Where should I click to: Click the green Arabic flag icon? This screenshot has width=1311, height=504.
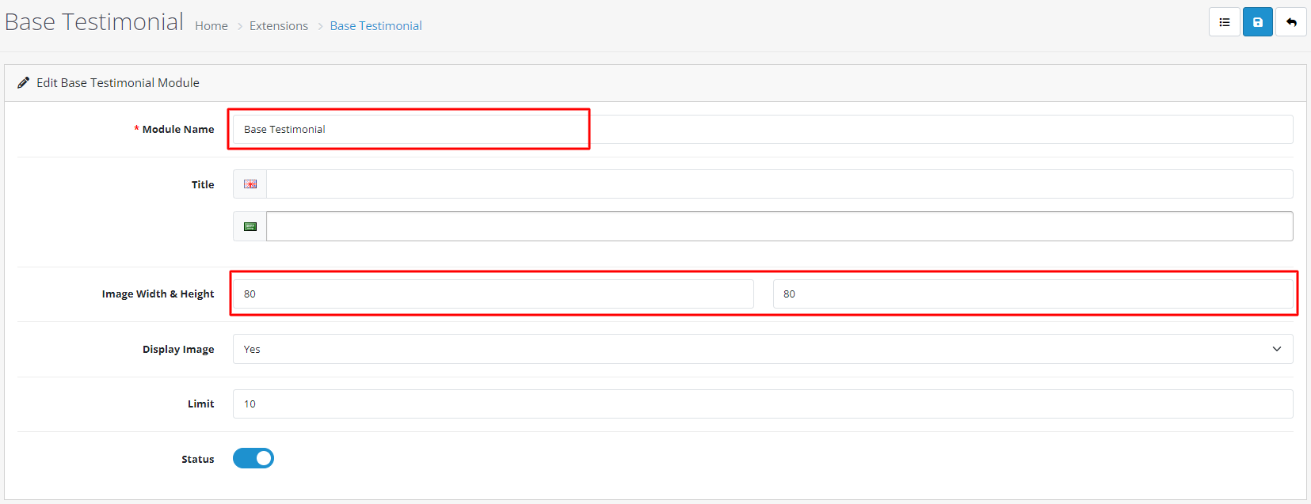tap(250, 227)
